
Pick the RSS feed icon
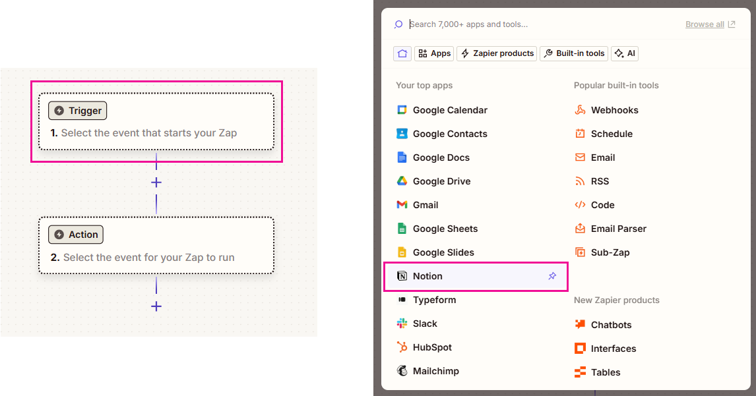(580, 181)
